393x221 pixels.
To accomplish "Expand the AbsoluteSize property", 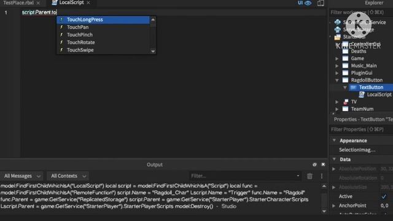I will pyautogui.click(x=333, y=187).
